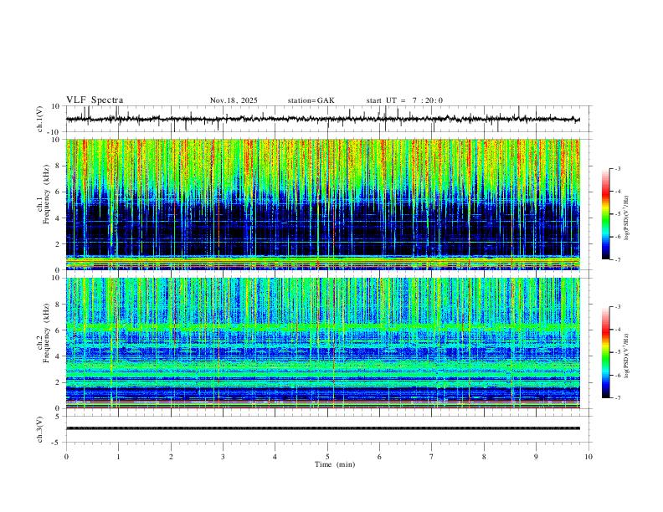Click the ch.2 spectrogram plot

323,343
